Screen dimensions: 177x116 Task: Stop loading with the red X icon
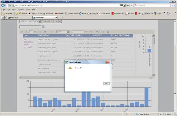click(132, 6)
